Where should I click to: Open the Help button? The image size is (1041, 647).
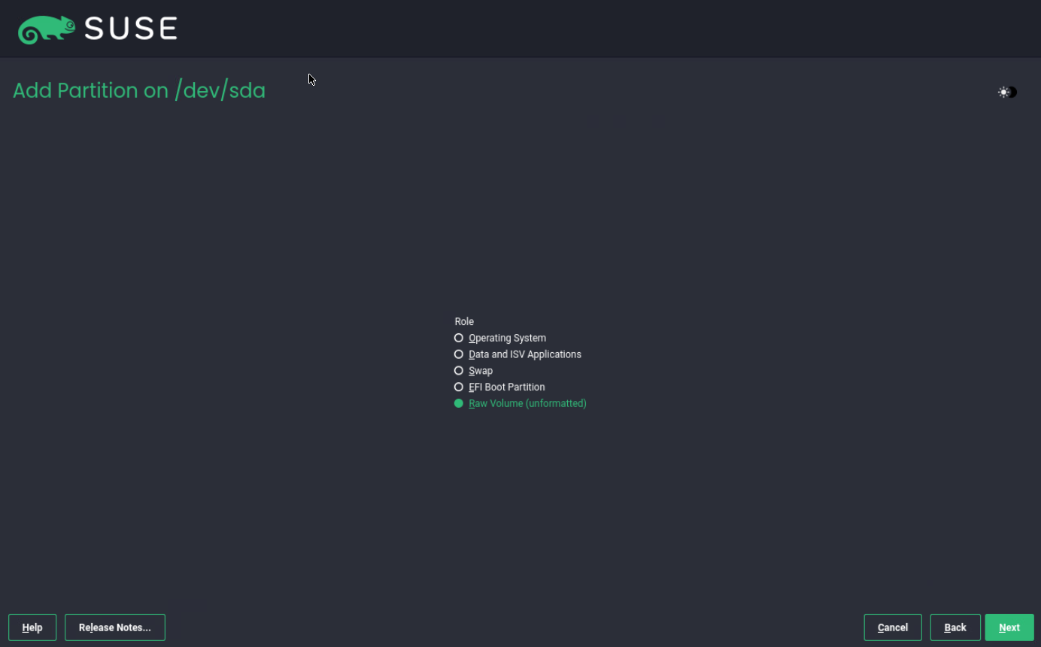point(32,627)
